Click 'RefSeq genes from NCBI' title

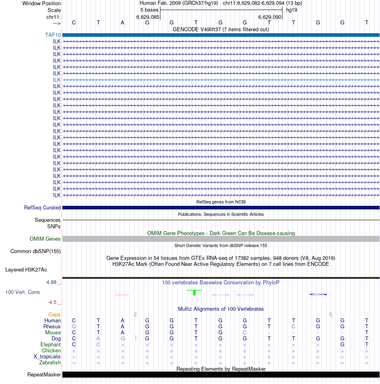pos(221,202)
